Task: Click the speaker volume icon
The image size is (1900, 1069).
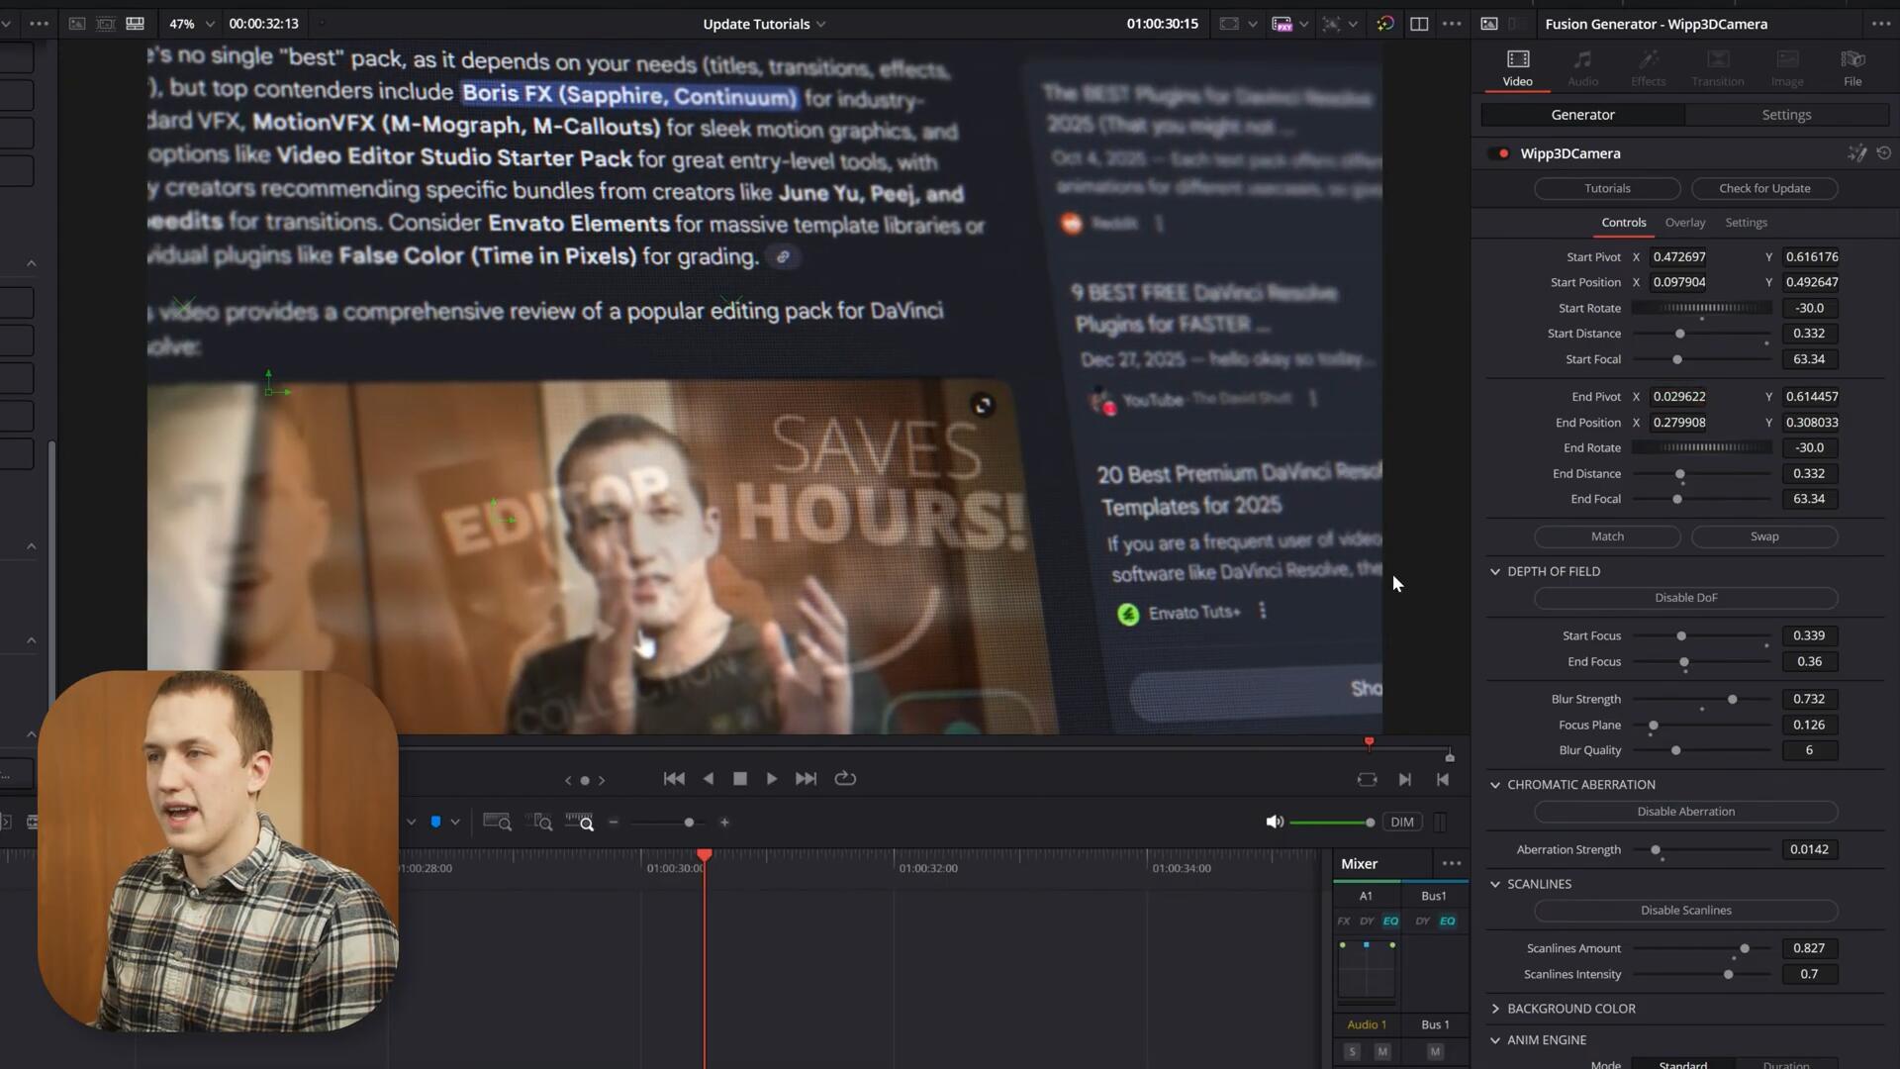Action: [x=1275, y=823]
